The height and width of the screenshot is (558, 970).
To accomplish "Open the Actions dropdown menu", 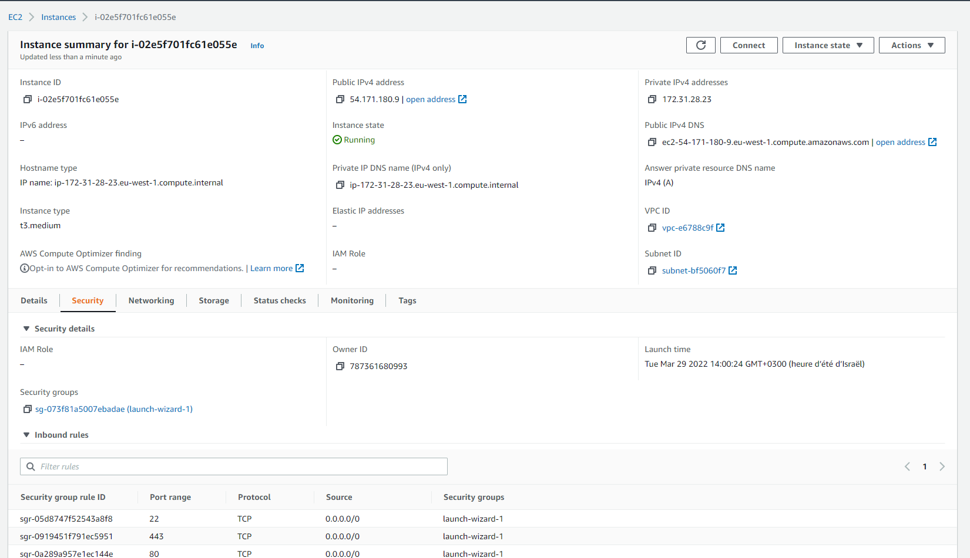I will pyautogui.click(x=911, y=45).
